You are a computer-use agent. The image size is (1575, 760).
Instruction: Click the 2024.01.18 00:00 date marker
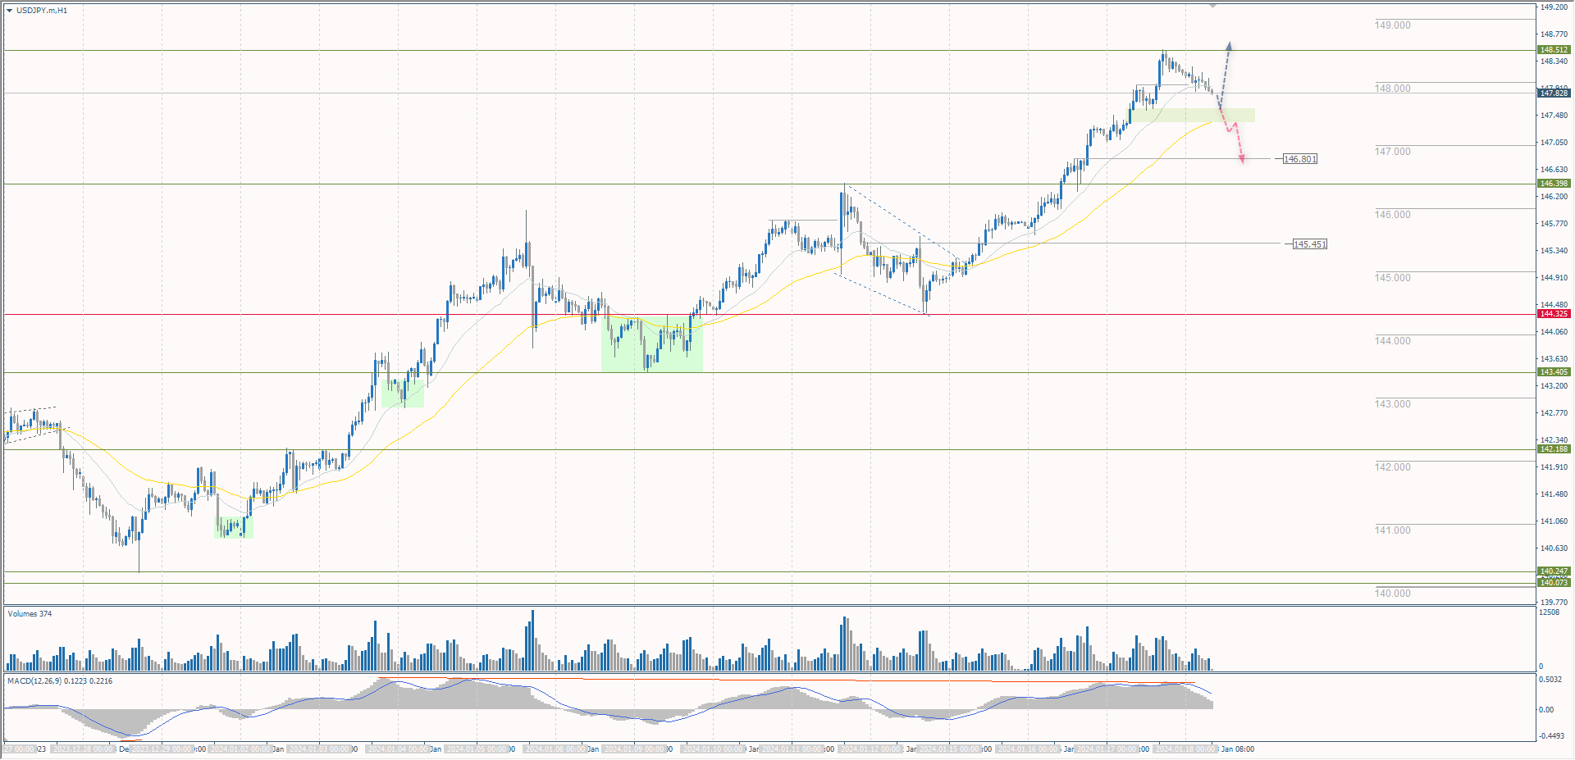point(1185,749)
